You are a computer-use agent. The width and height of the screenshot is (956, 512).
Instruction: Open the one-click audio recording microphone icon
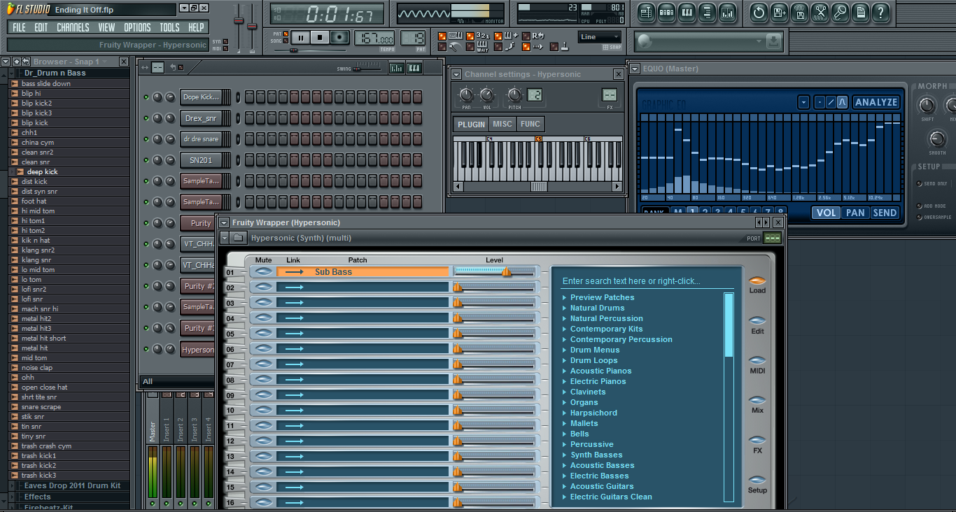tap(841, 12)
